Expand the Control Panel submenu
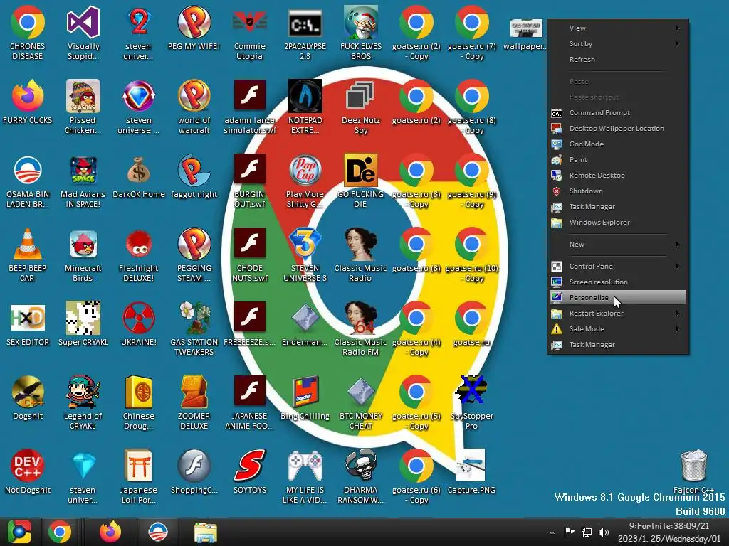Screen dimensions: 729x546 (x=618, y=266)
